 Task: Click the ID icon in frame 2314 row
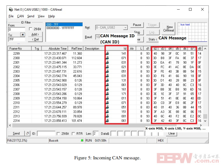coord(107,121)
